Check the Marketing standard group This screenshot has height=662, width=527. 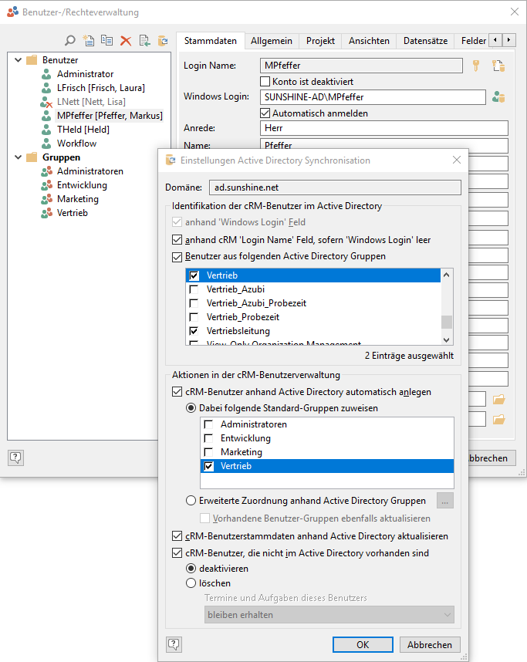tap(208, 452)
